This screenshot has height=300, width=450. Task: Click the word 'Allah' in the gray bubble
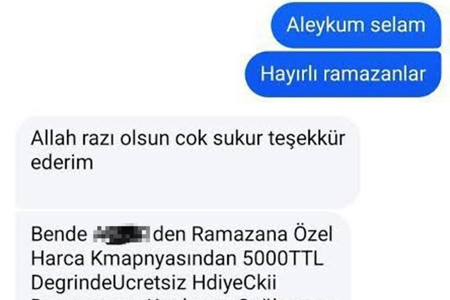point(54,139)
